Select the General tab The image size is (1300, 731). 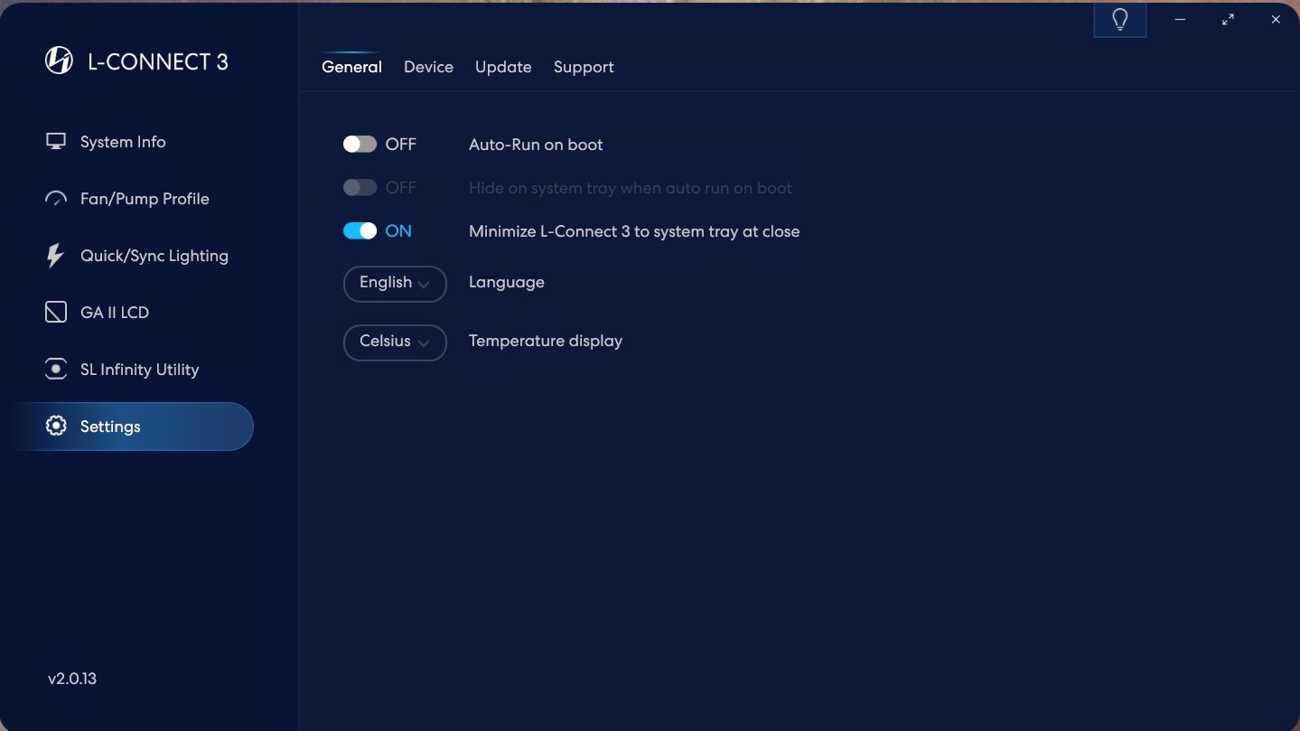coord(351,67)
